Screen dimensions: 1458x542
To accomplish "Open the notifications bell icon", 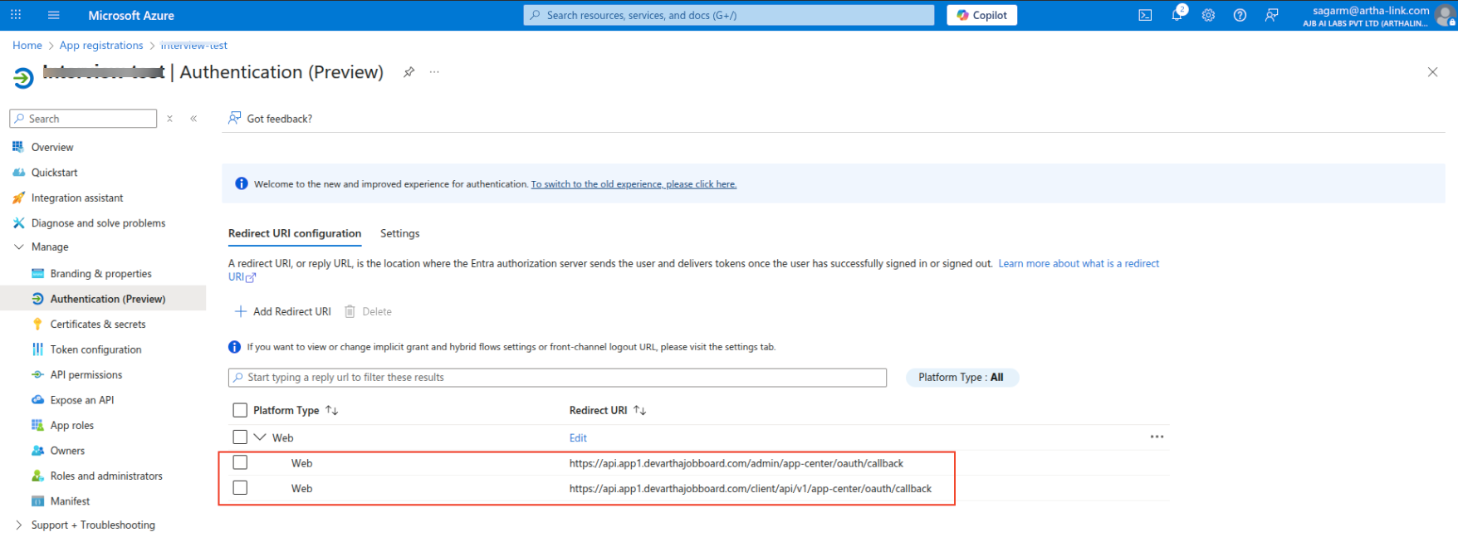I will [x=1177, y=15].
